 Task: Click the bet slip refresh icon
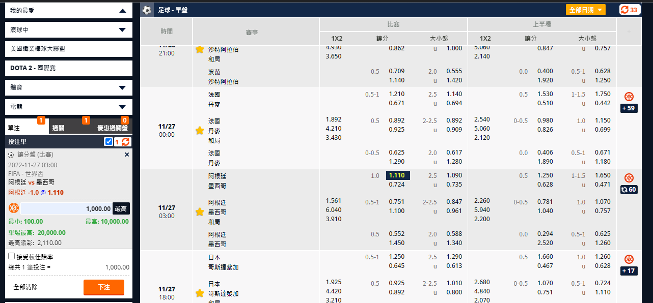(x=125, y=142)
